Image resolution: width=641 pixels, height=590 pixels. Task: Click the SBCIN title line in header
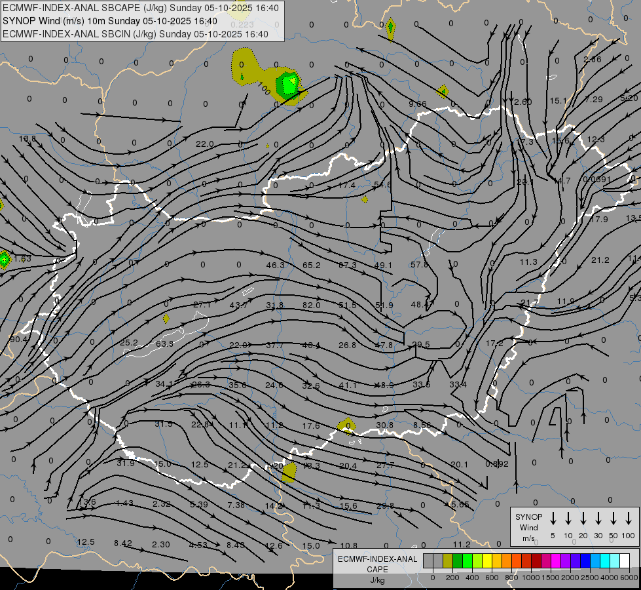click(136, 34)
